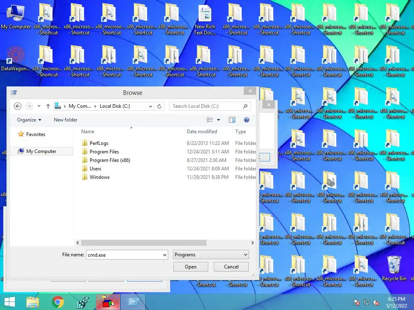Open recent locations dropdown arrow
414x310 pixels.
click(39, 106)
